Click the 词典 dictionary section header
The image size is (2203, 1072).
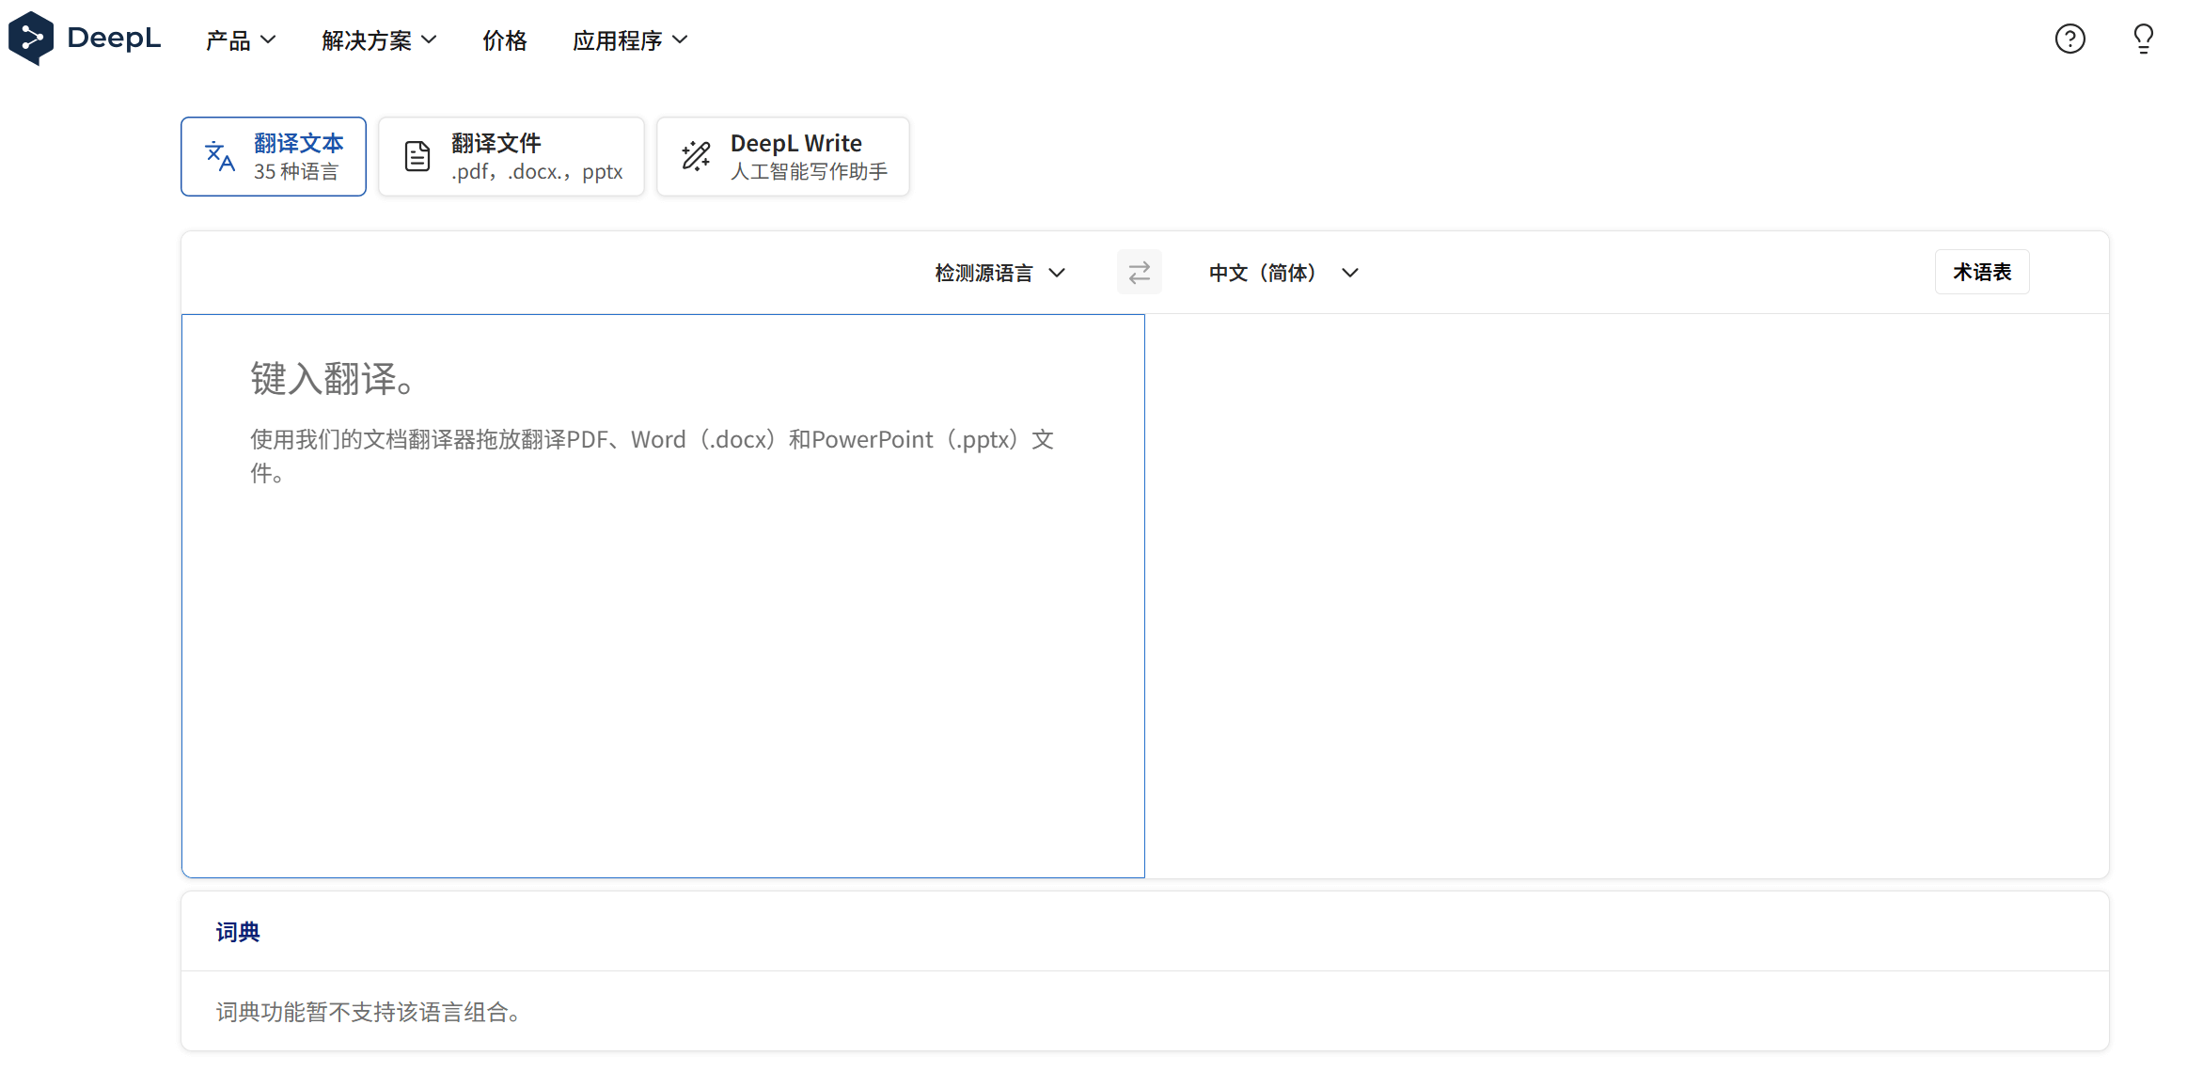[238, 932]
